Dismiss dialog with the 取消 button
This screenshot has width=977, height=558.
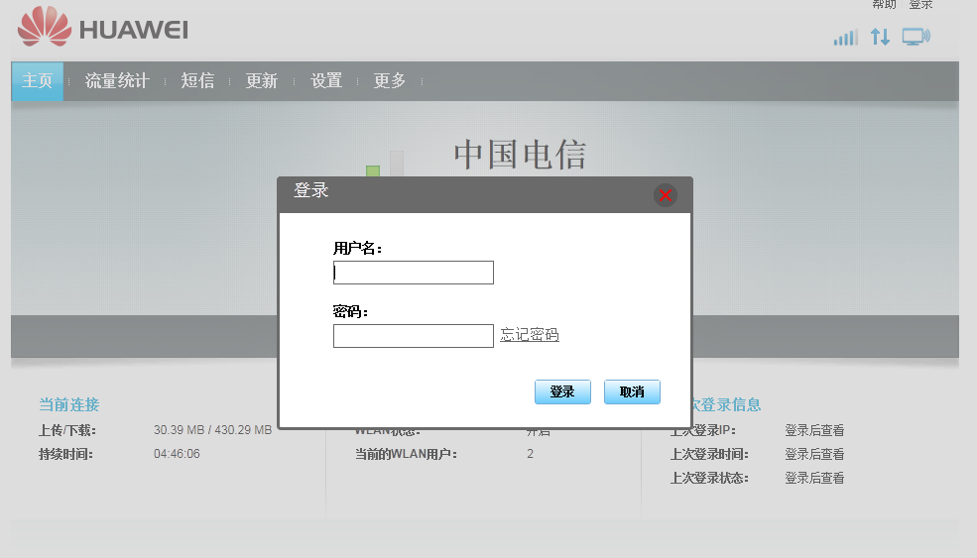[632, 391]
